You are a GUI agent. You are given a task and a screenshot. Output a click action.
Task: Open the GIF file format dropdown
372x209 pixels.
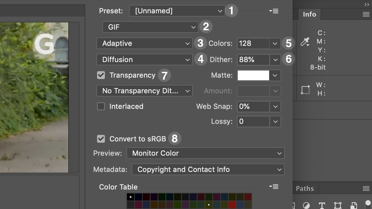[150, 27]
